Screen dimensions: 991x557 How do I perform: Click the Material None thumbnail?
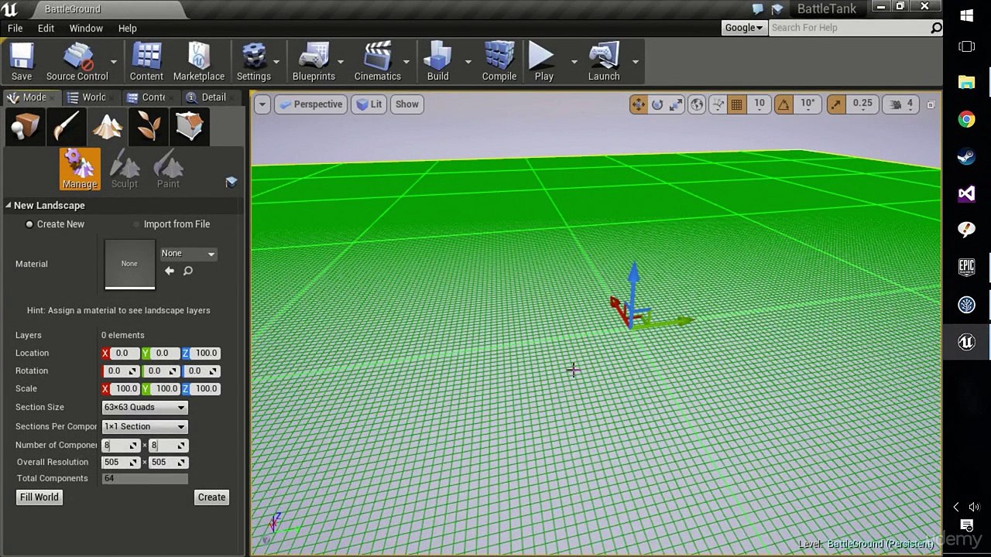pyautogui.click(x=129, y=264)
